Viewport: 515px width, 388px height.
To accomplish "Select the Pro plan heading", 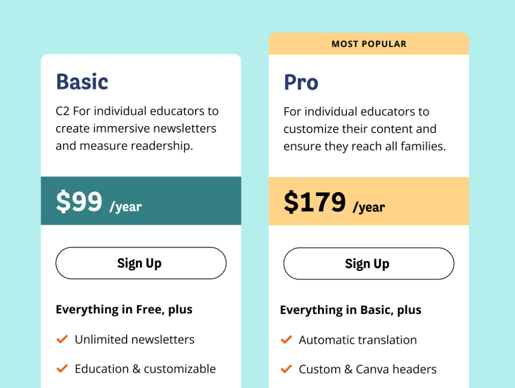I will point(301,82).
